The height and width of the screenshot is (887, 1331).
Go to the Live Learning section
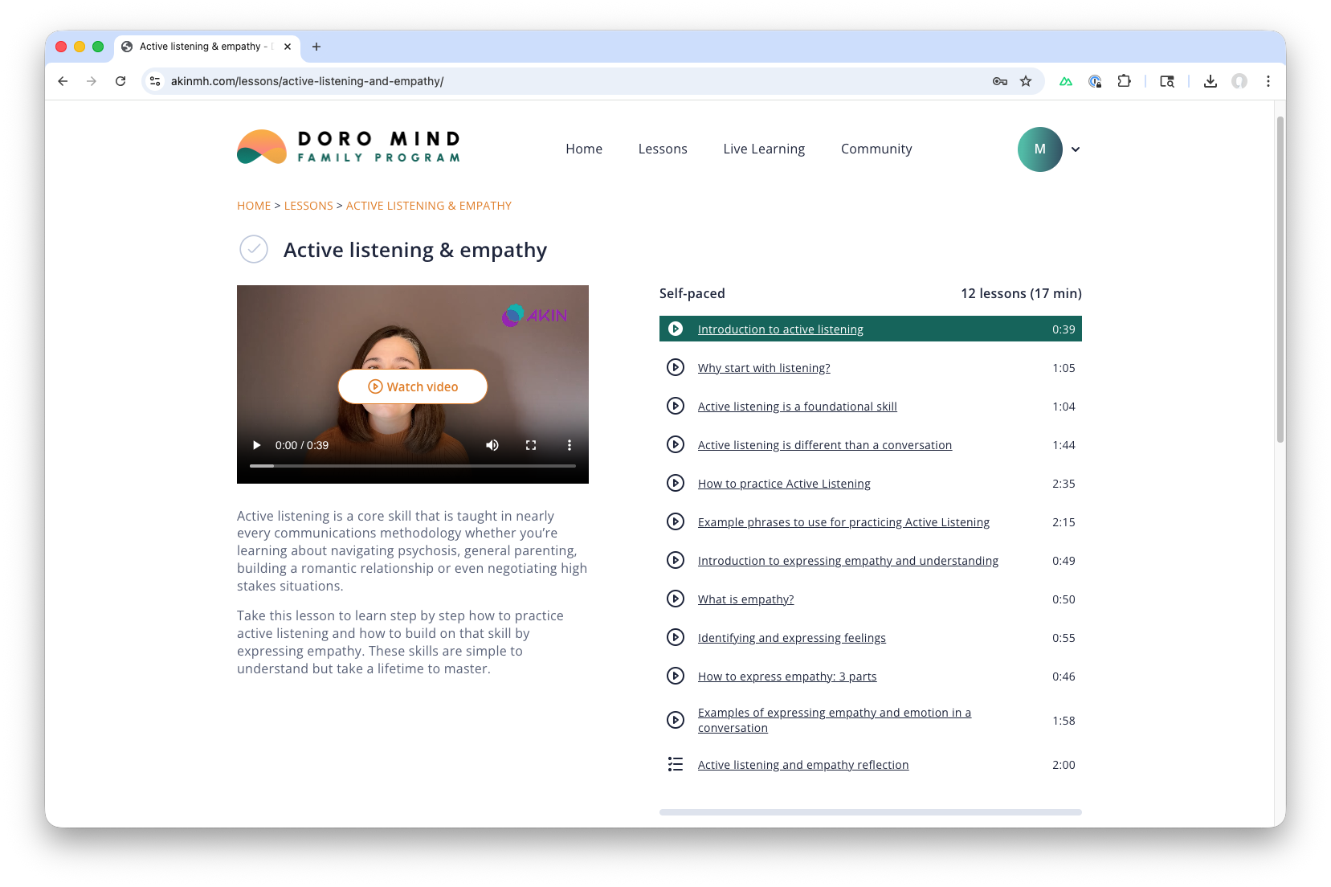pyautogui.click(x=763, y=149)
